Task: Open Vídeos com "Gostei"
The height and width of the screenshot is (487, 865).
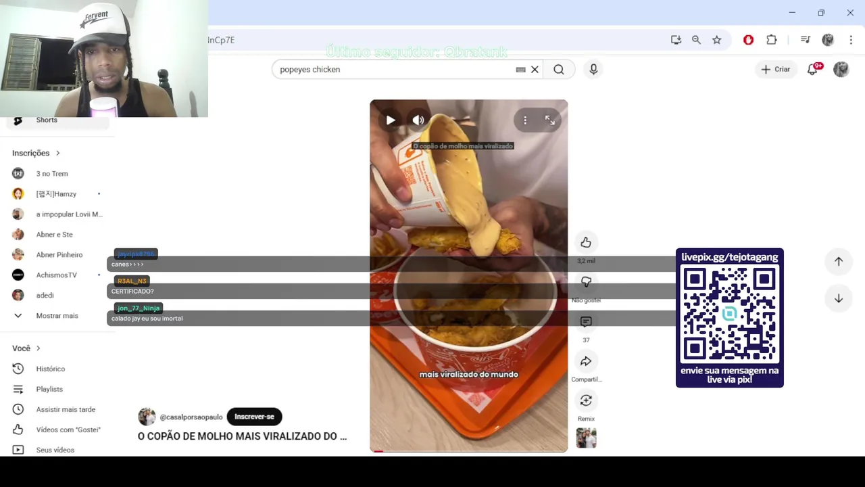Action: click(57, 430)
